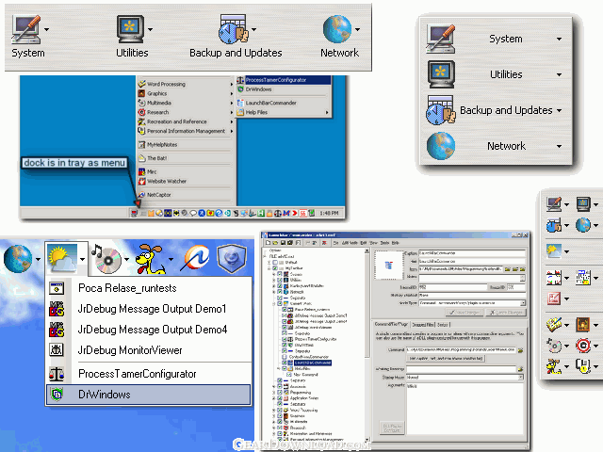The image size is (603, 452).
Task: Choose Website Watcher in the tray menu
Action: tap(186, 181)
